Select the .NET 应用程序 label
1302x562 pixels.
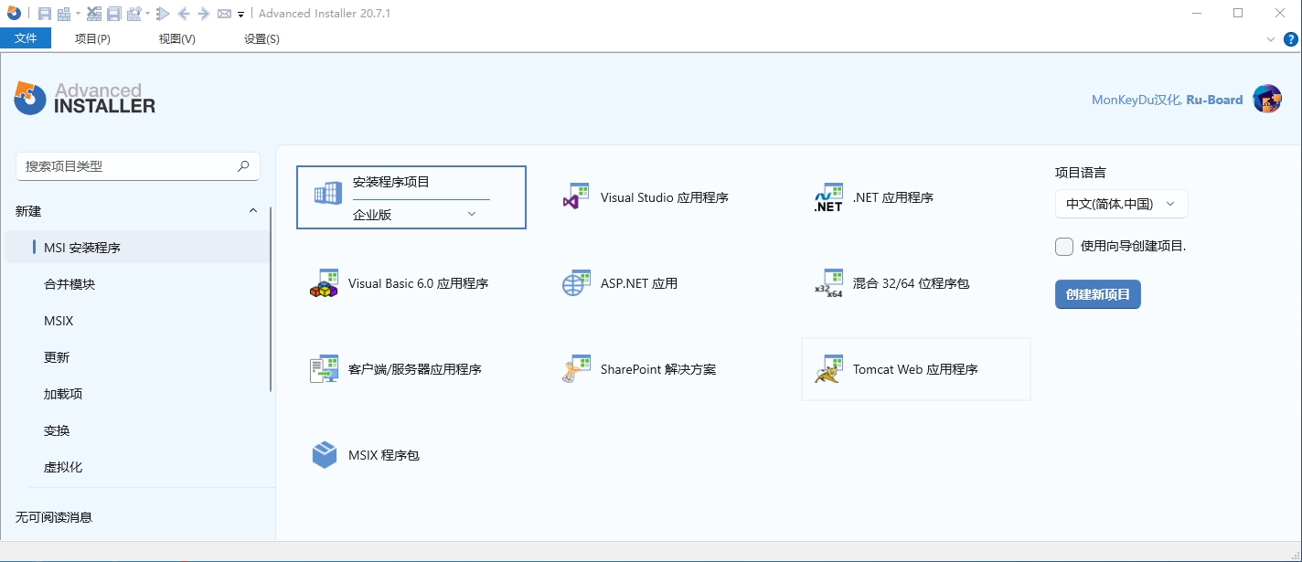(x=893, y=197)
